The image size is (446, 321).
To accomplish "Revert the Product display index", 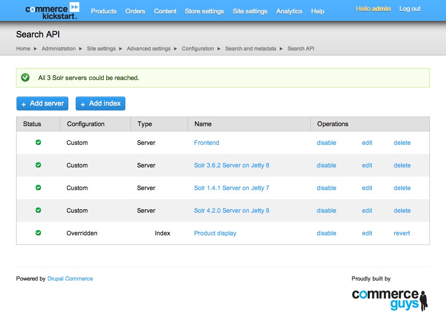I will point(402,233).
